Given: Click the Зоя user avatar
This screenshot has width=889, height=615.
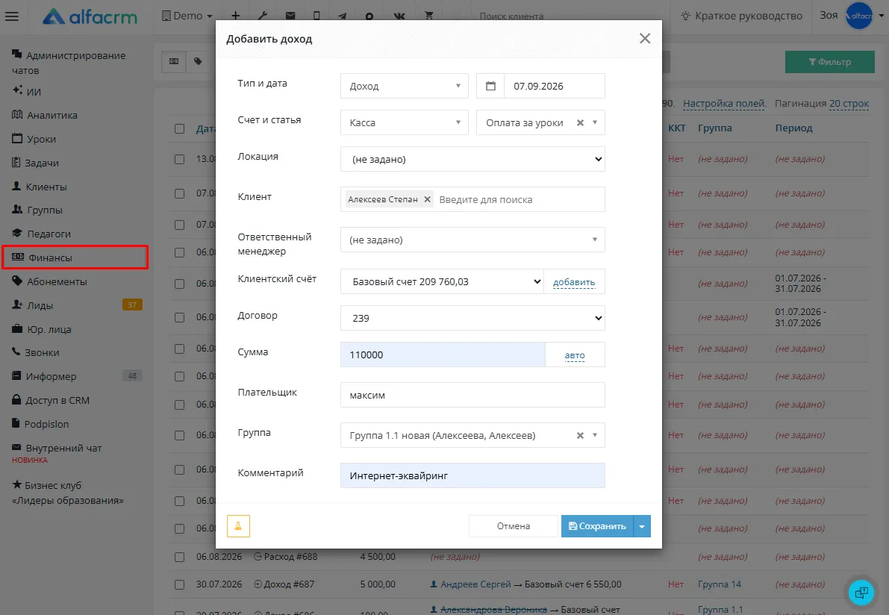Looking at the screenshot, I should [859, 16].
